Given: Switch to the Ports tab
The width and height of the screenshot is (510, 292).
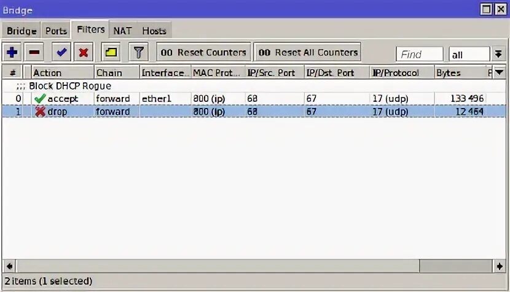Looking at the screenshot, I should click(x=56, y=31).
